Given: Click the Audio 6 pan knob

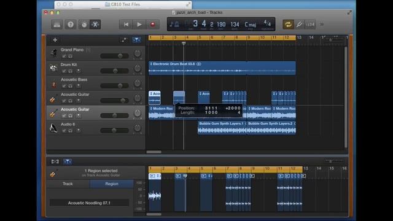Looking at the screenshot, I should [138, 128].
